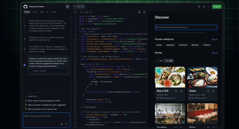This screenshot has height=129, width=239.
Task: Focus the 'What would you like to change?' input
Action: (x=46, y=120)
